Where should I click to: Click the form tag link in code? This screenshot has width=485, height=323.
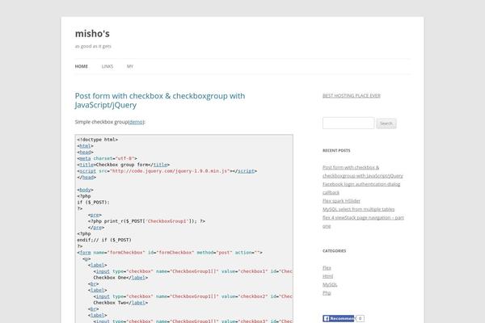pyautogui.click(x=85, y=253)
